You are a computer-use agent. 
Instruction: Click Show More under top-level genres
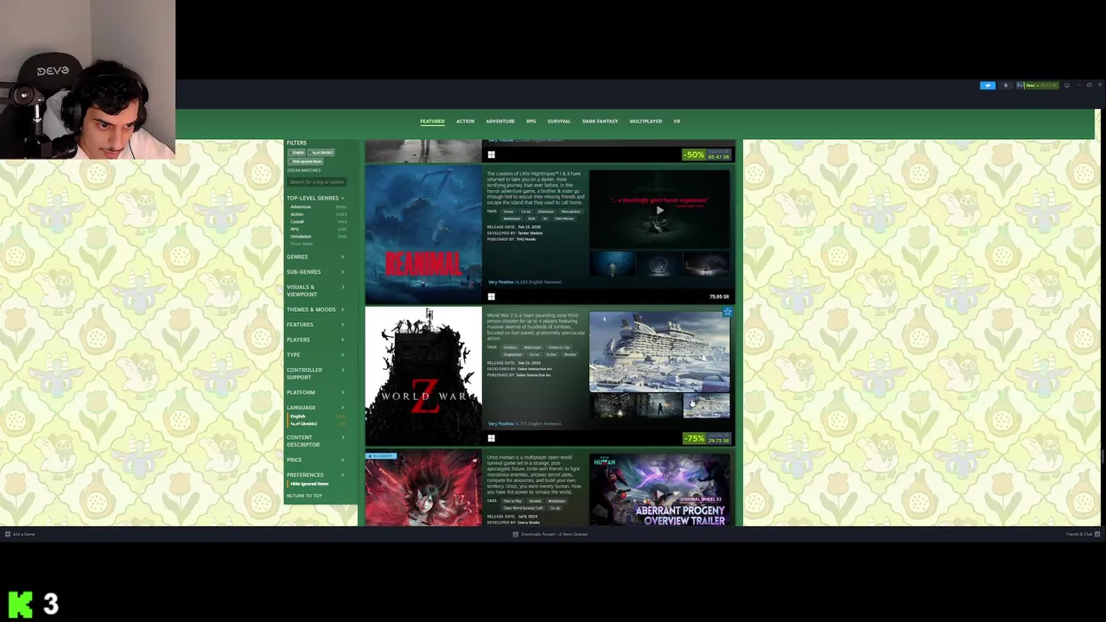click(x=302, y=244)
